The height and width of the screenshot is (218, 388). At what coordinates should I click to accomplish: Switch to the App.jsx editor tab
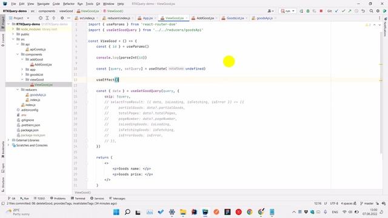(x=148, y=18)
